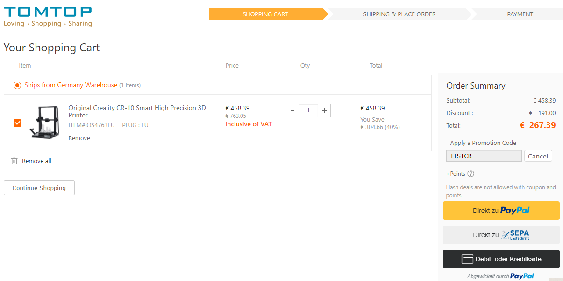The width and height of the screenshot is (563, 281).
Task: Click the strikethrough price € 763.05
Action: [235, 116]
